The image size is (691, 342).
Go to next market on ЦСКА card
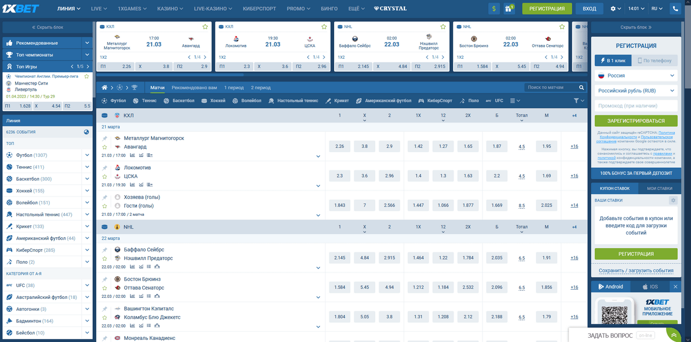point(323,57)
